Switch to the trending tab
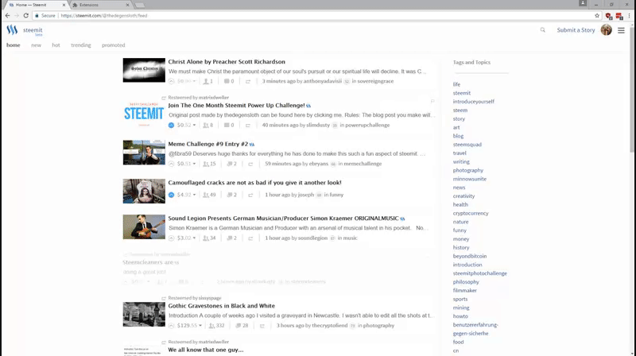The width and height of the screenshot is (636, 356). [81, 45]
